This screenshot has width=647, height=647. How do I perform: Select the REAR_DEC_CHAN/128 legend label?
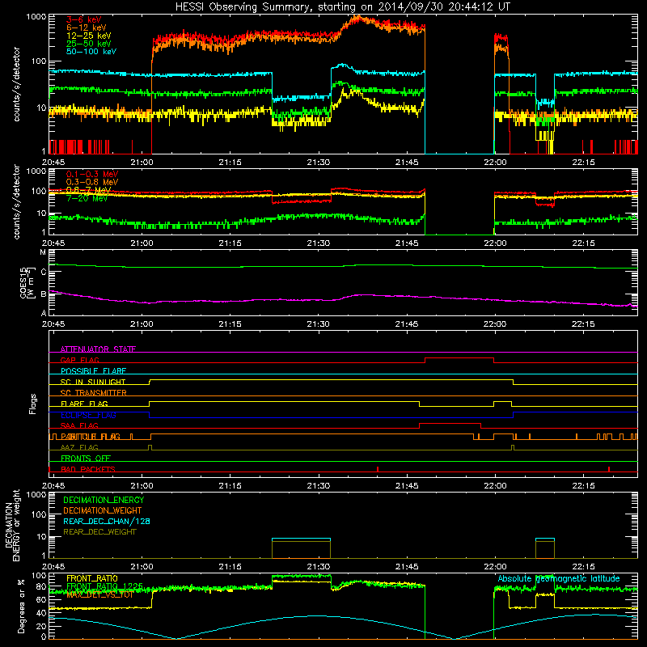107,521
